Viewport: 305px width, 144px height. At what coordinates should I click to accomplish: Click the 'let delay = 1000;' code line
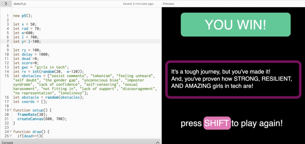31,54
